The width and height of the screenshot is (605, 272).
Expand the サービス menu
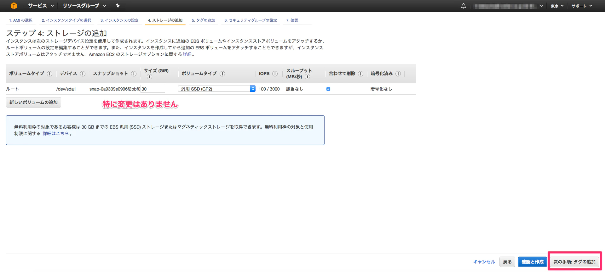(41, 6)
